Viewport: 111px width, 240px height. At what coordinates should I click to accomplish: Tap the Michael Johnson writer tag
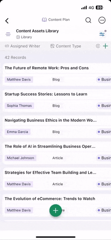coord(21,158)
